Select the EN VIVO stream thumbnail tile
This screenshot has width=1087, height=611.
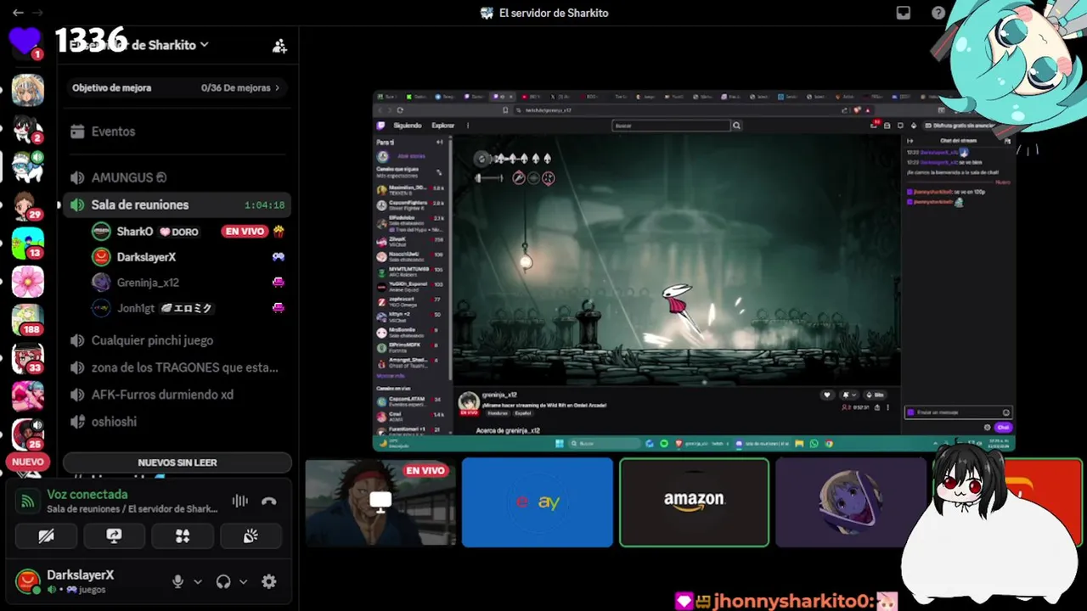[x=380, y=502]
